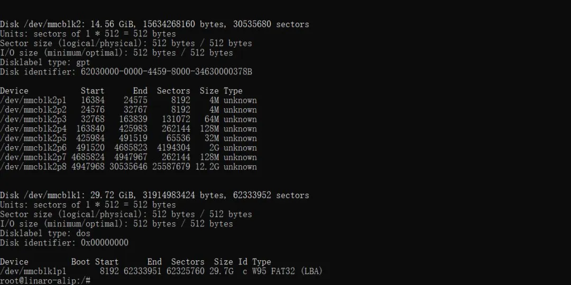Click the 'Disklabel type: gpt' line
The image size is (571, 285).
(45, 62)
